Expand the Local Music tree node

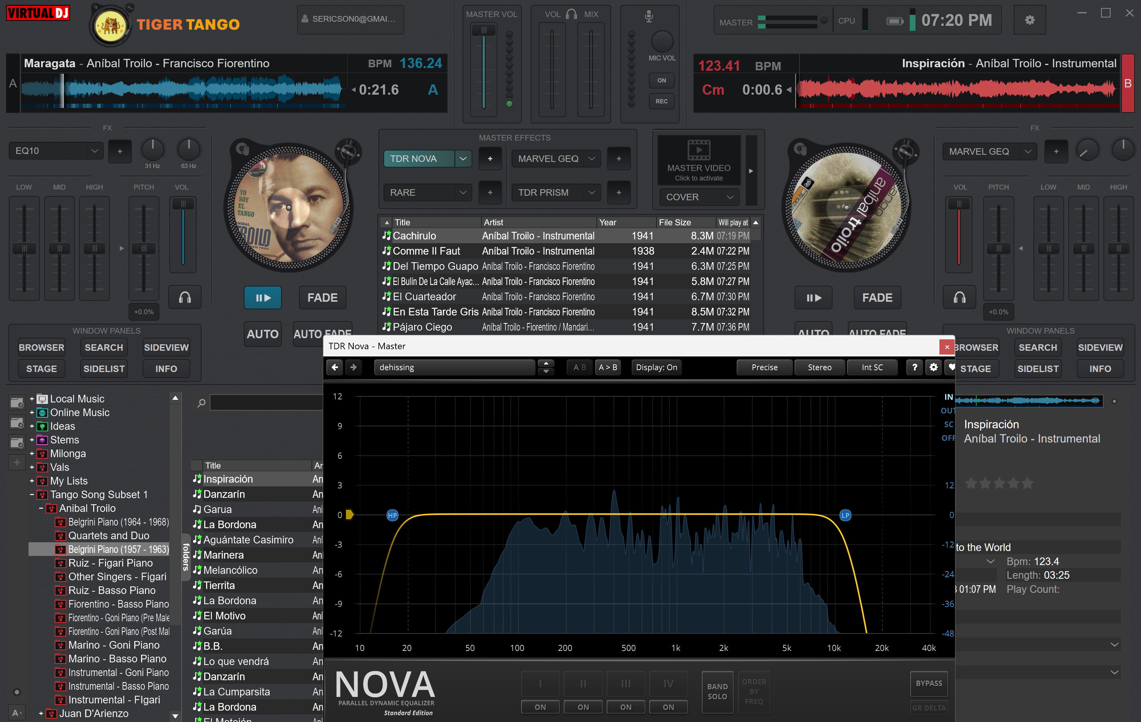pyautogui.click(x=32, y=399)
